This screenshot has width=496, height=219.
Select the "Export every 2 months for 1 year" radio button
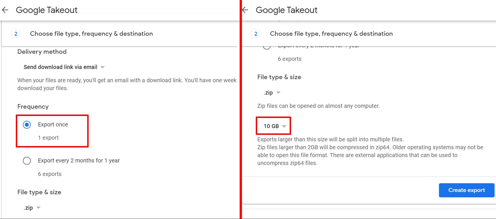click(27, 161)
